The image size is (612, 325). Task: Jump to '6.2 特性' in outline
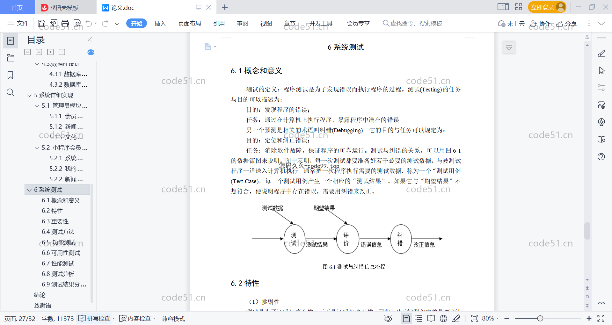point(52,211)
